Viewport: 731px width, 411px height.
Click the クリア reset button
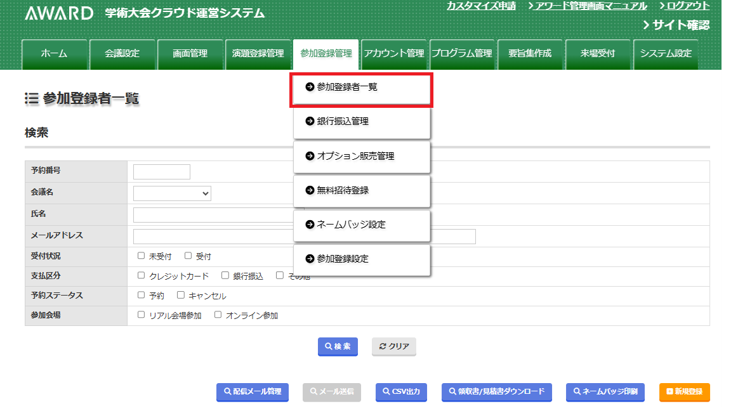[x=393, y=346]
